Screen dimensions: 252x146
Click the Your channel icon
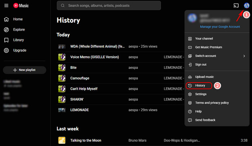[x=190, y=39]
